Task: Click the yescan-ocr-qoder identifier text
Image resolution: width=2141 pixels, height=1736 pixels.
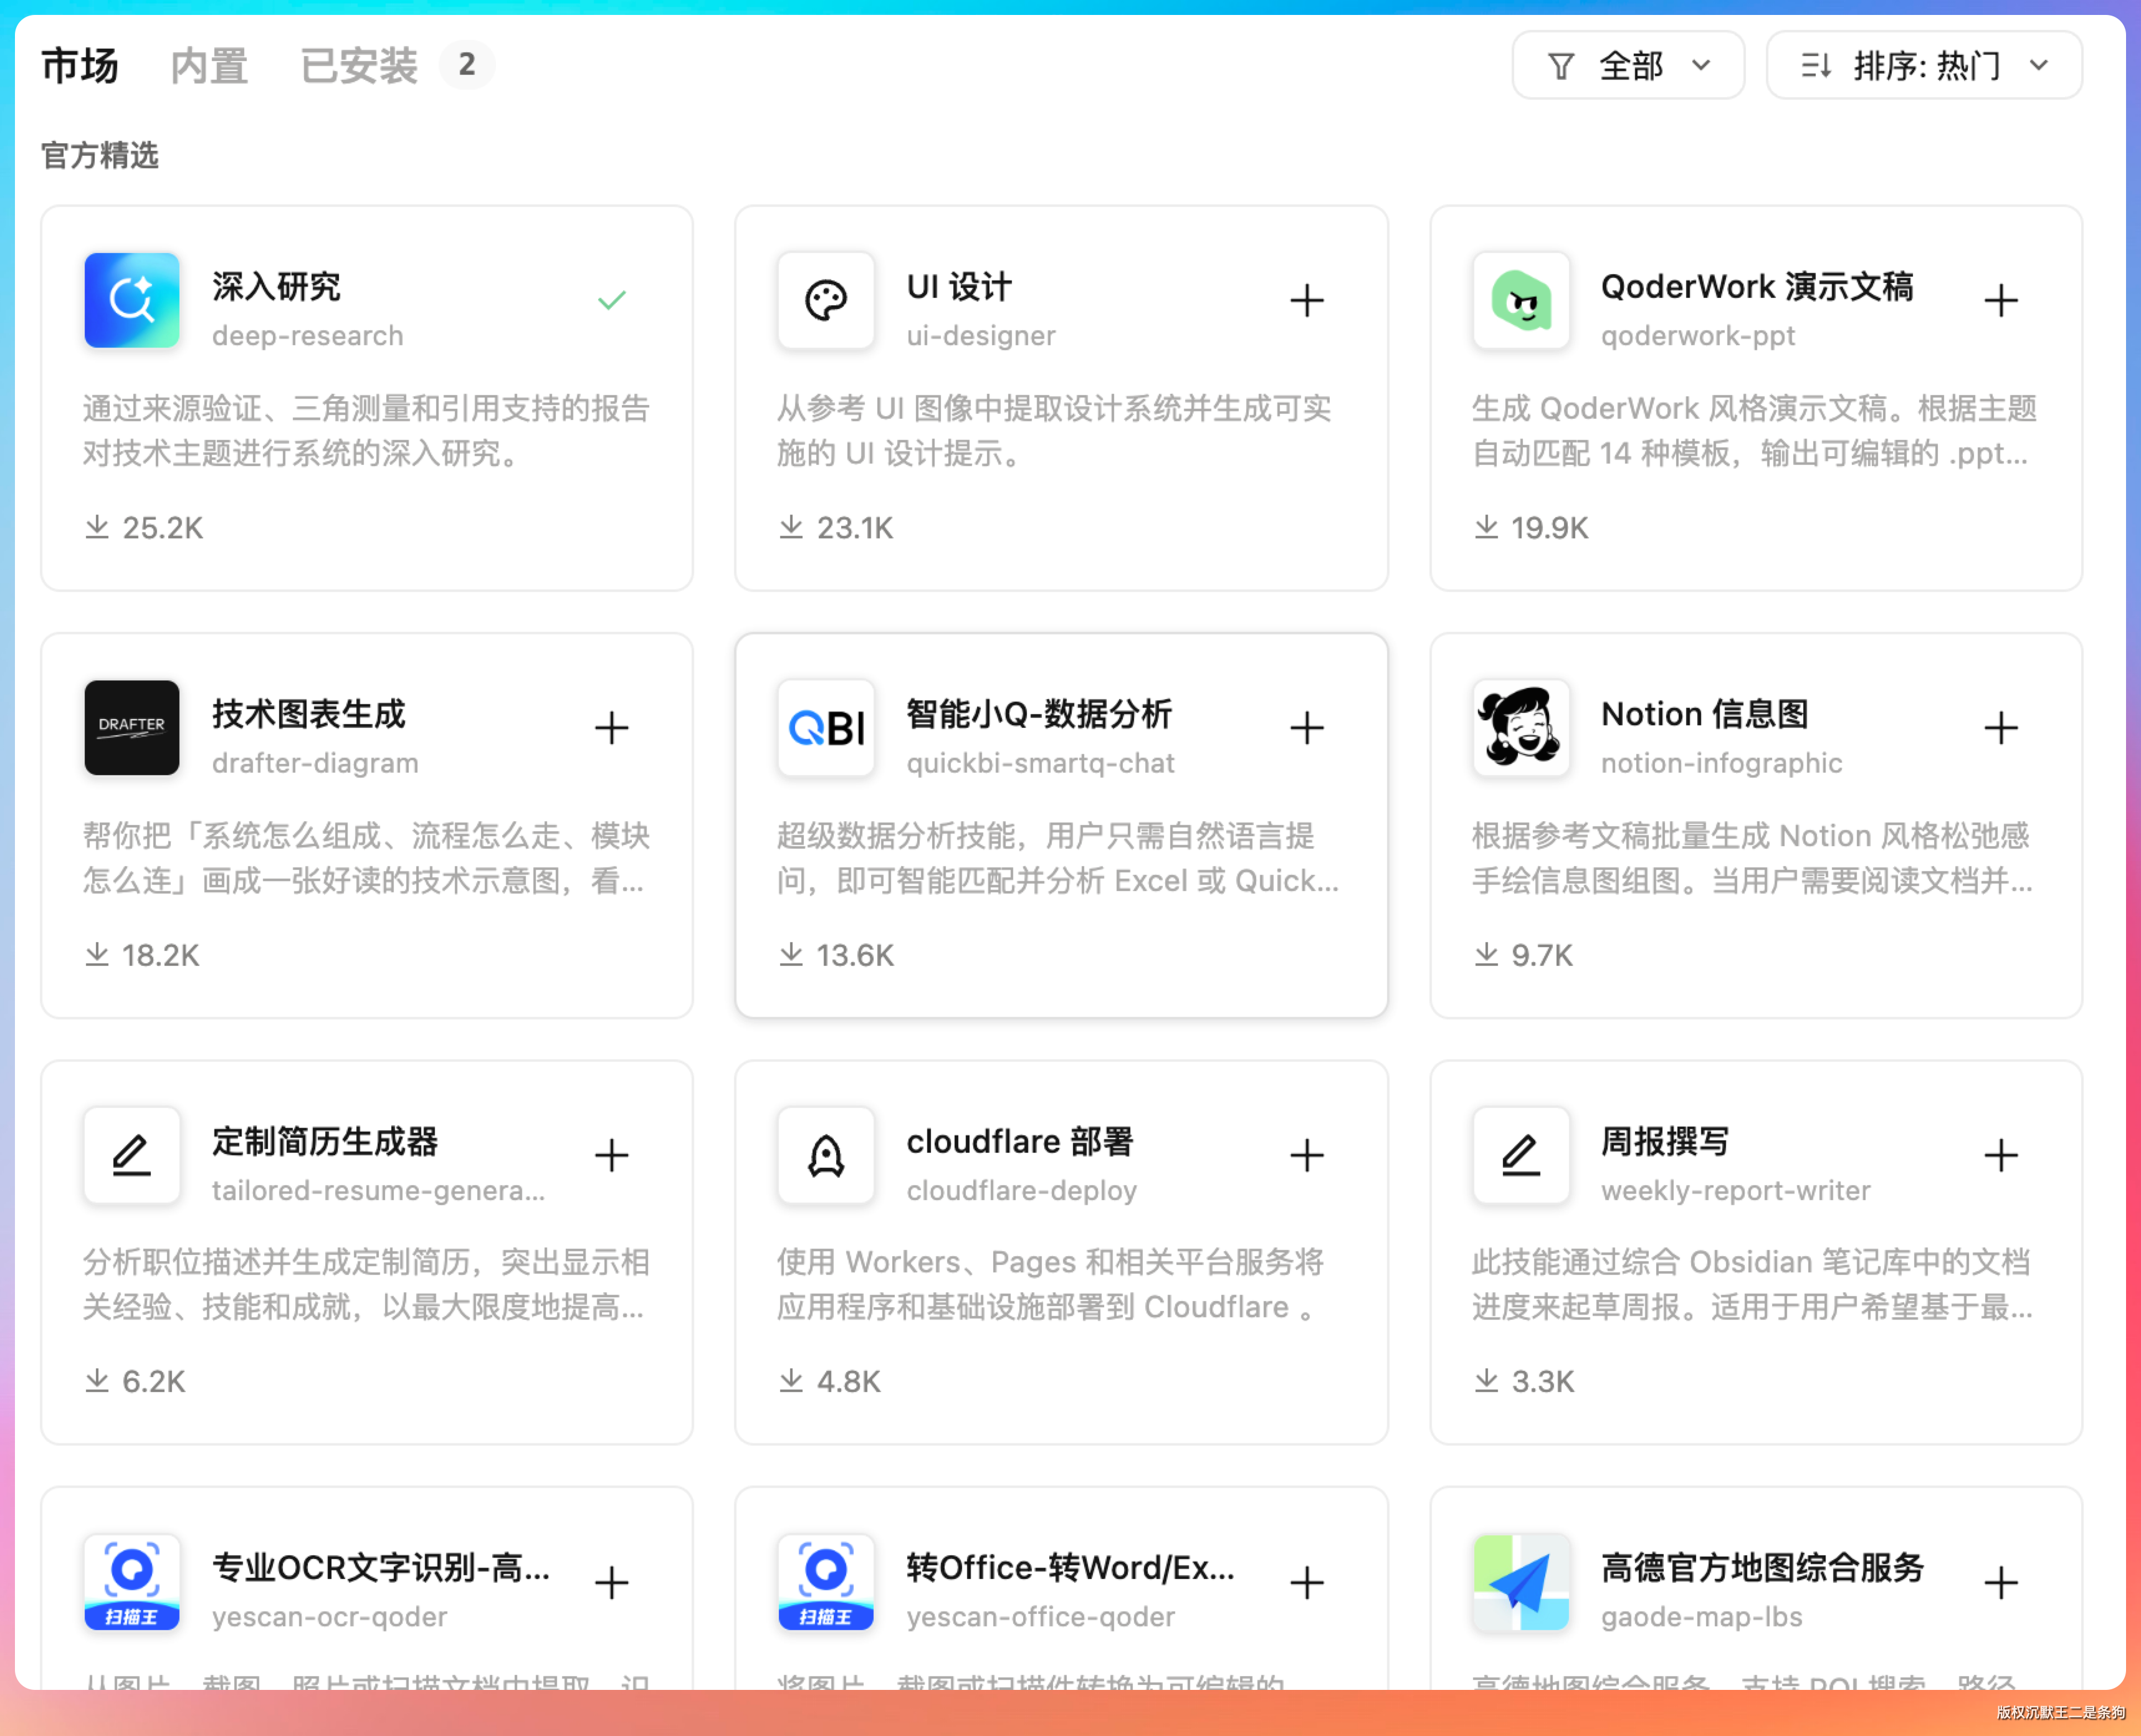Action: coord(329,1617)
